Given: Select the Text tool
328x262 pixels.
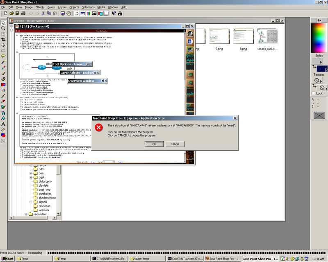Looking at the screenshot, I should click(3, 124).
